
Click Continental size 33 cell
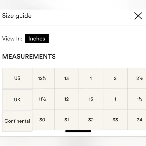point(115,120)
